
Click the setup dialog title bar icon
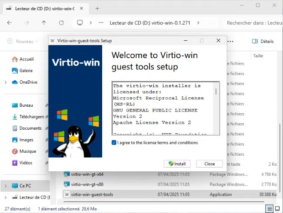[x=53, y=41]
